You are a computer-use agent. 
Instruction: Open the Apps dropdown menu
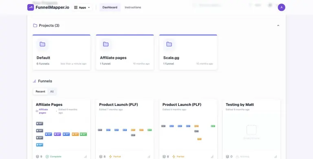(82, 7)
